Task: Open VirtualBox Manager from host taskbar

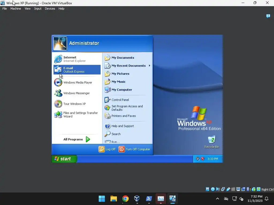Action: [137, 199]
